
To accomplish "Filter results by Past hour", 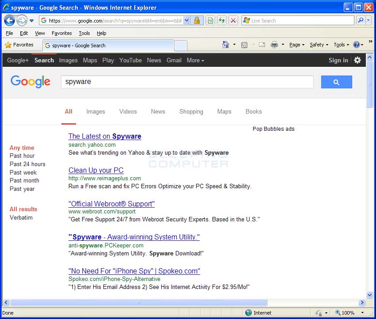I will point(22,156).
